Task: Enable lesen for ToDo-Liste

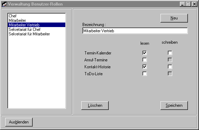Action: tap(144, 73)
